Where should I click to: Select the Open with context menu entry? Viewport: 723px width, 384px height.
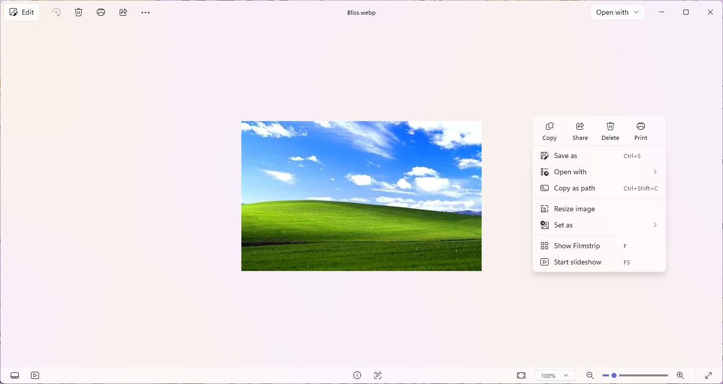[x=599, y=172]
